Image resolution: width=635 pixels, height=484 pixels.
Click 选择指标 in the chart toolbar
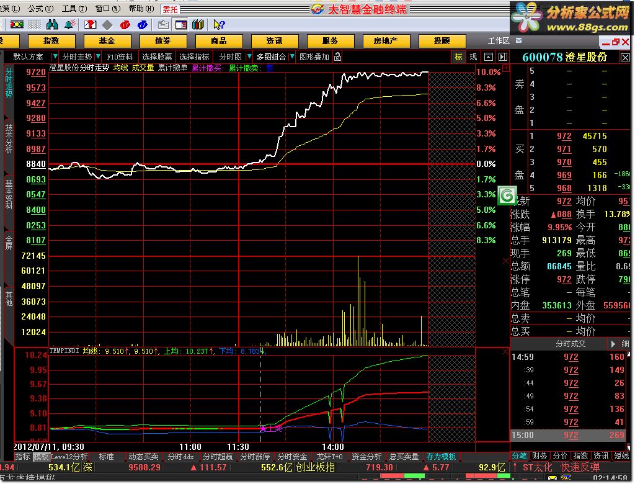[x=194, y=56]
